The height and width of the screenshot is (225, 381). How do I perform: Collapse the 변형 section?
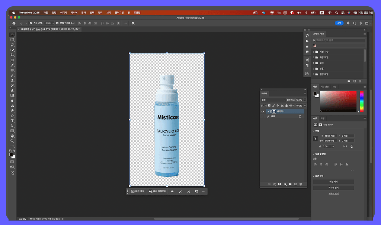[x=313, y=131]
